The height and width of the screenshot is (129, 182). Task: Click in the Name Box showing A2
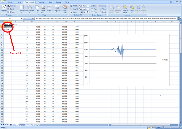tap(10, 19)
